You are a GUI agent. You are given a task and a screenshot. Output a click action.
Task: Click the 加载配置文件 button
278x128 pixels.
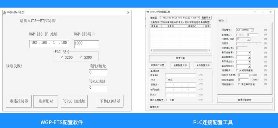tap(180, 65)
